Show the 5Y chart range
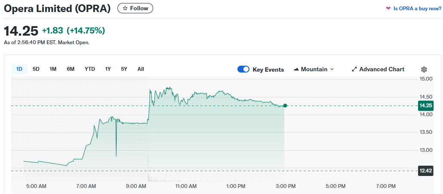 click(x=124, y=69)
